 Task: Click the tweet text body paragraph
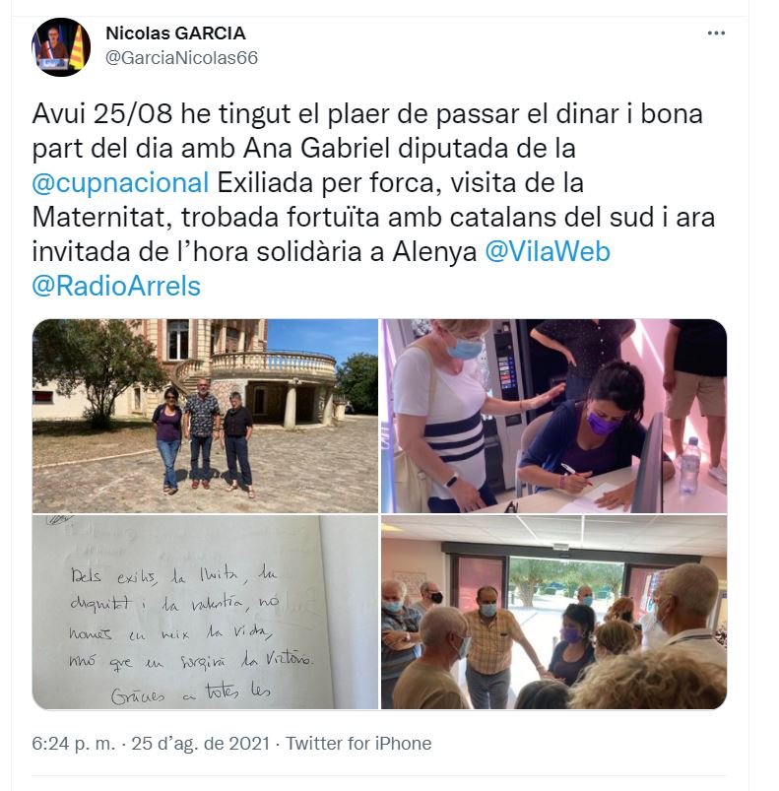point(373,200)
